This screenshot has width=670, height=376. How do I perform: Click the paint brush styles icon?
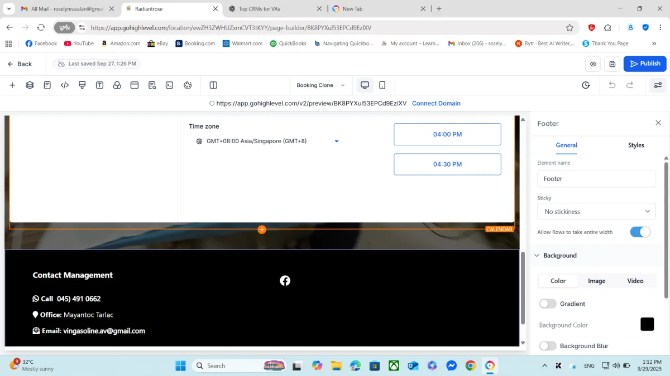(82, 85)
